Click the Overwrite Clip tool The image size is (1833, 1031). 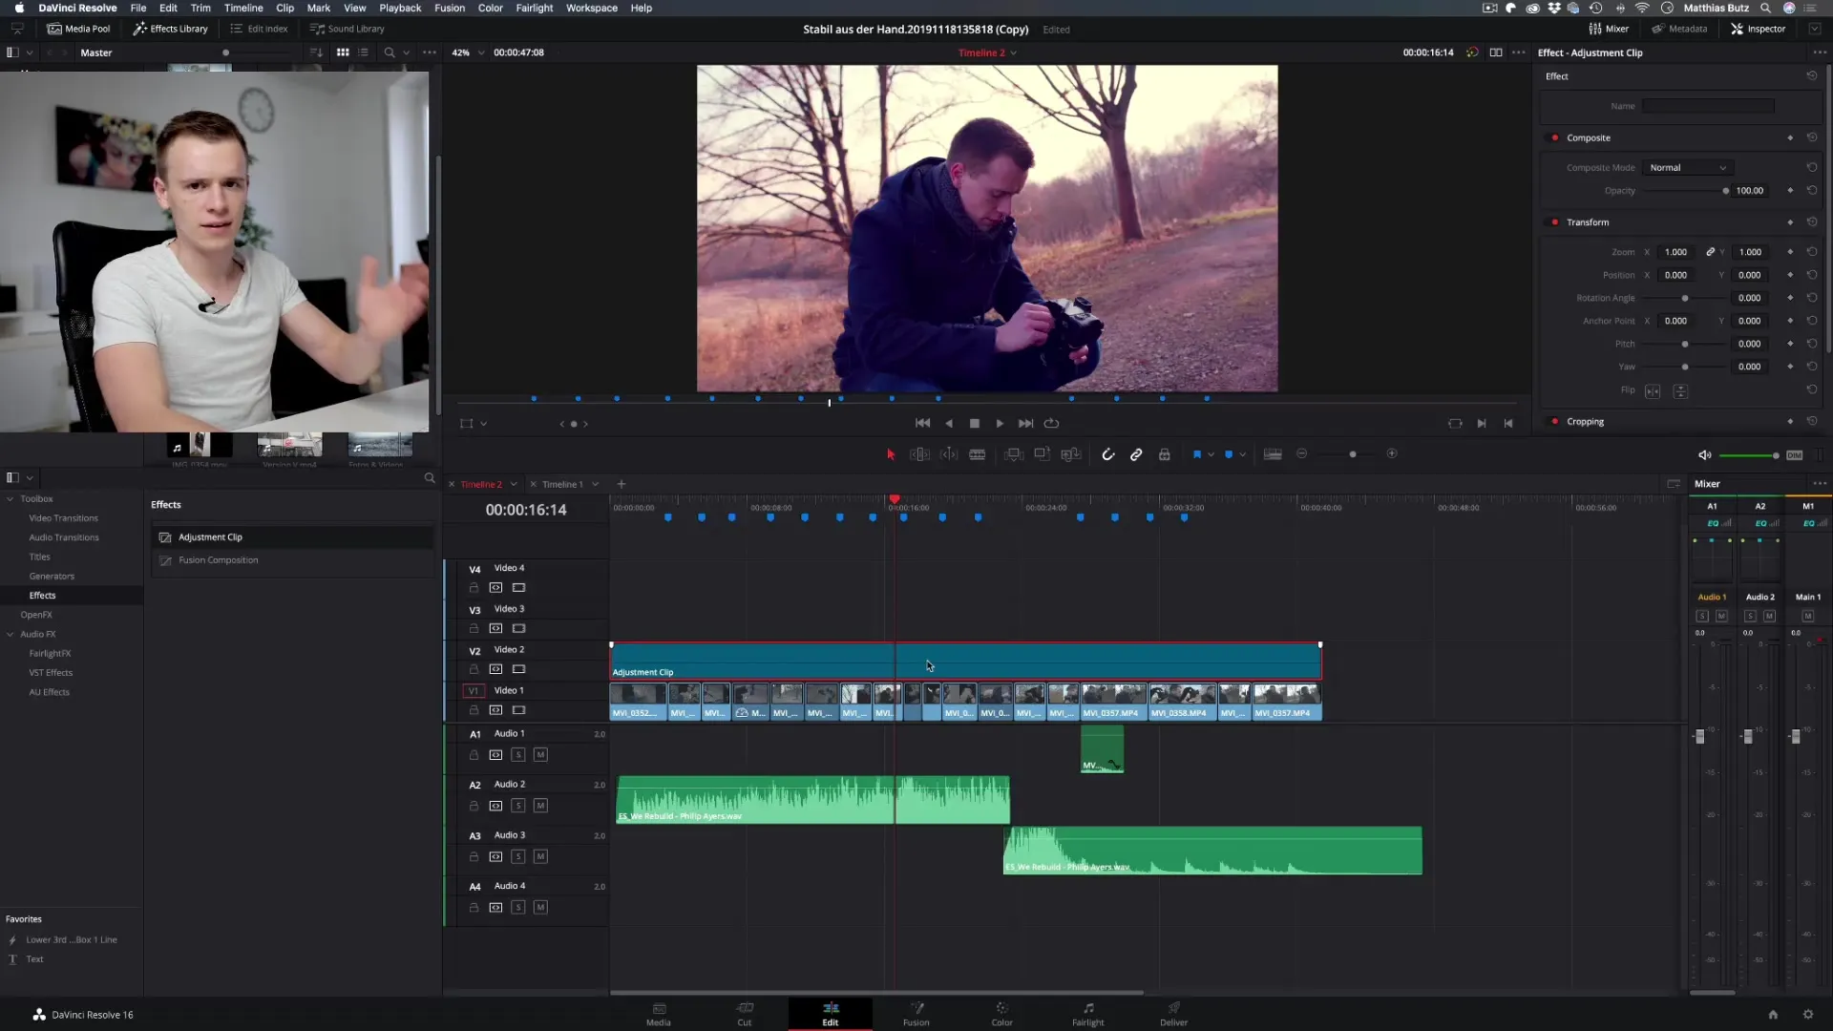pos(1043,454)
